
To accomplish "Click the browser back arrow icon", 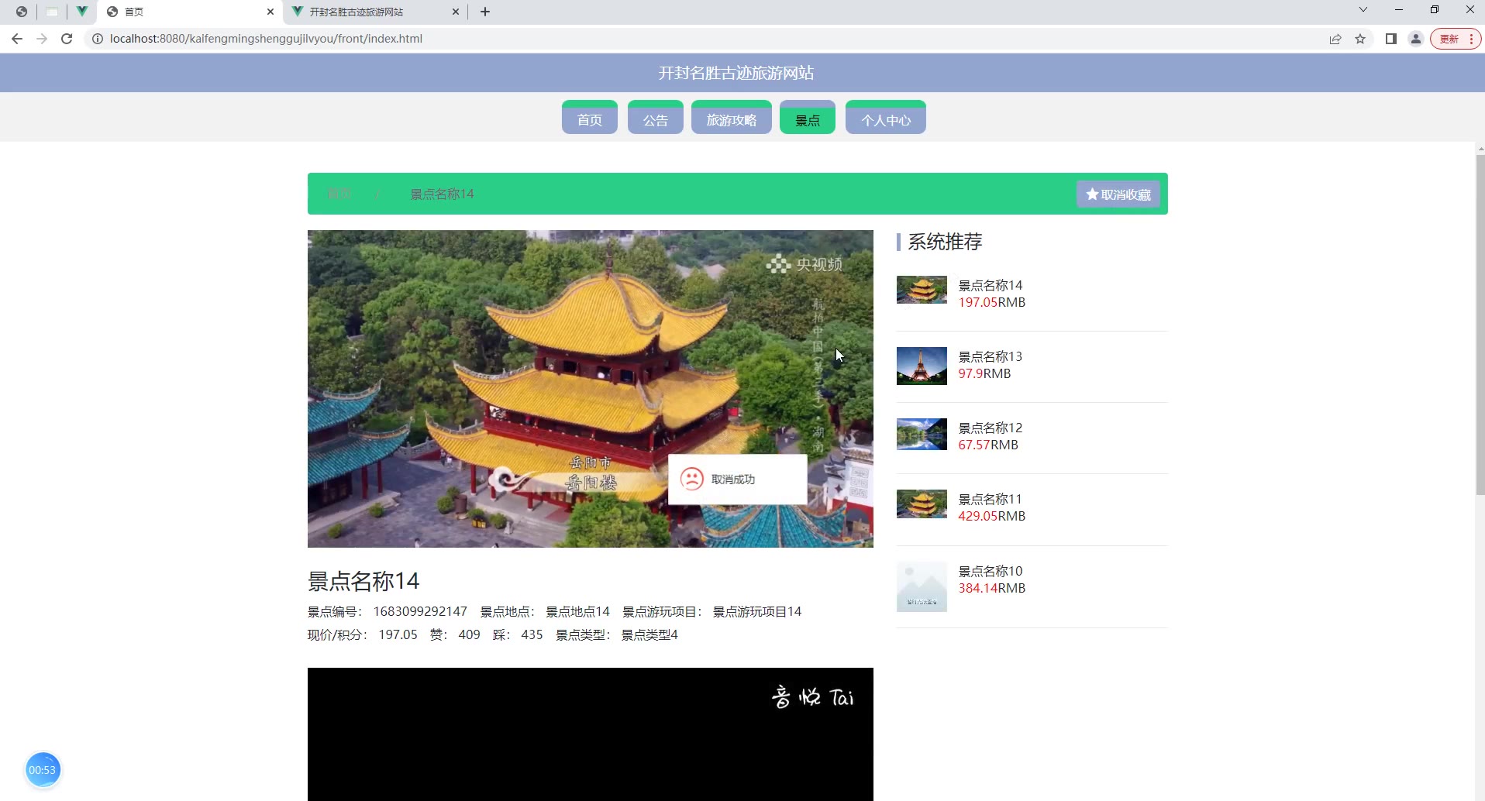I will [17, 39].
